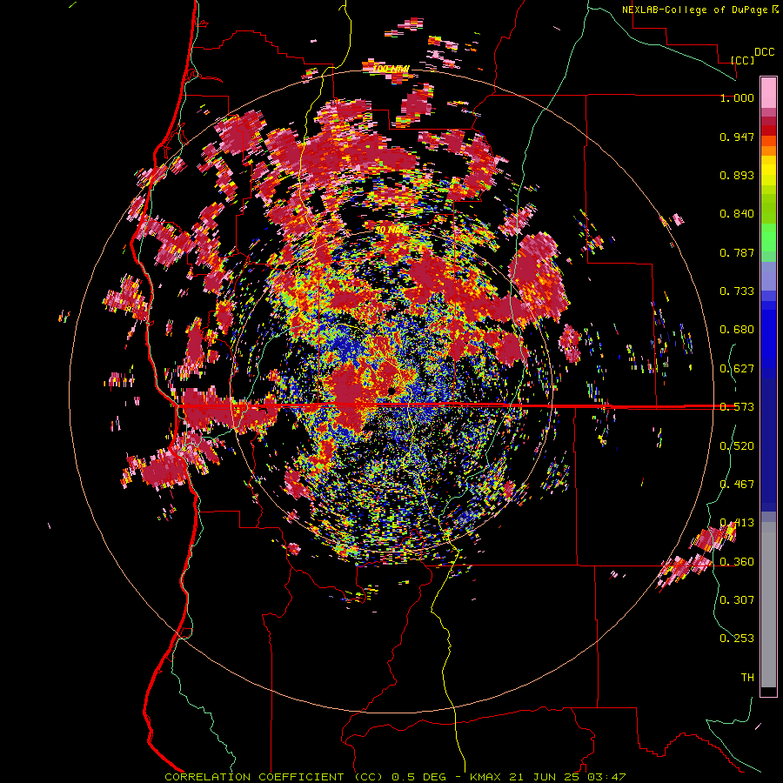Select the 0.307 scale value
Image resolution: width=783 pixels, height=783 pixels.
click(737, 600)
